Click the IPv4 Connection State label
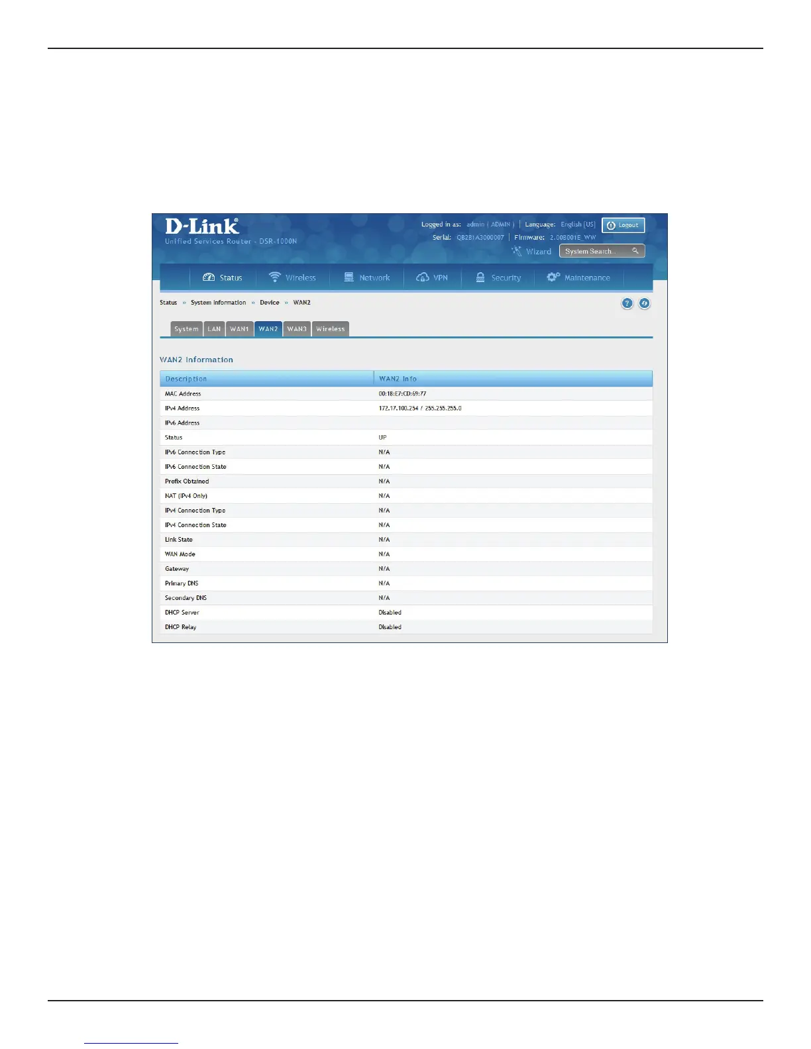 (x=195, y=525)
